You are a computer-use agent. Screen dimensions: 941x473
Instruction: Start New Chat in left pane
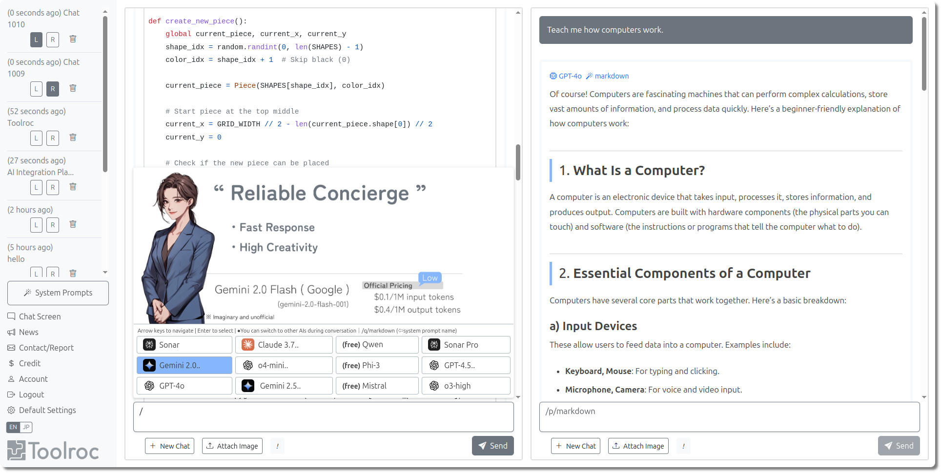[170, 446]
